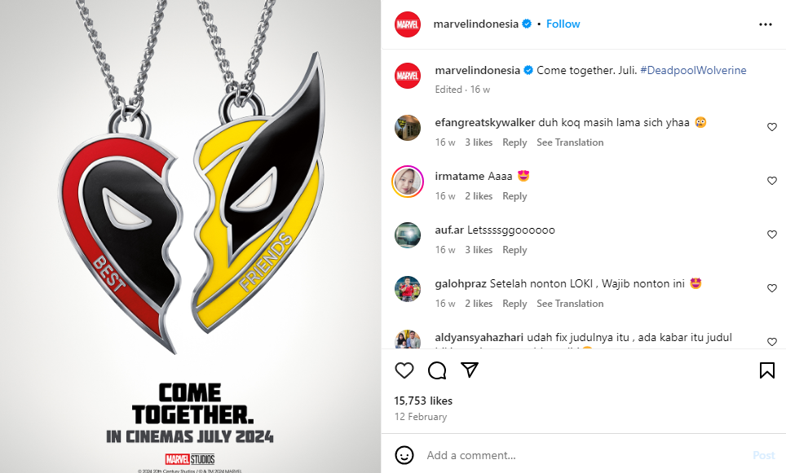Follow the marvelindonesia account
Screen dimensions: 786x473
point(563,24)
